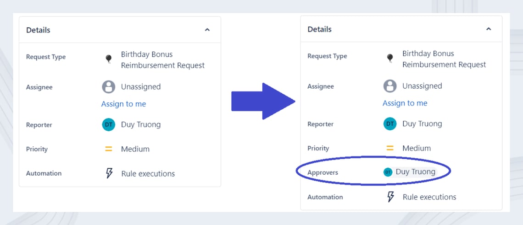This screenshot has height=225, width=523.
Task: Select the Duy Truong approver chip
Action: point(415,172)
